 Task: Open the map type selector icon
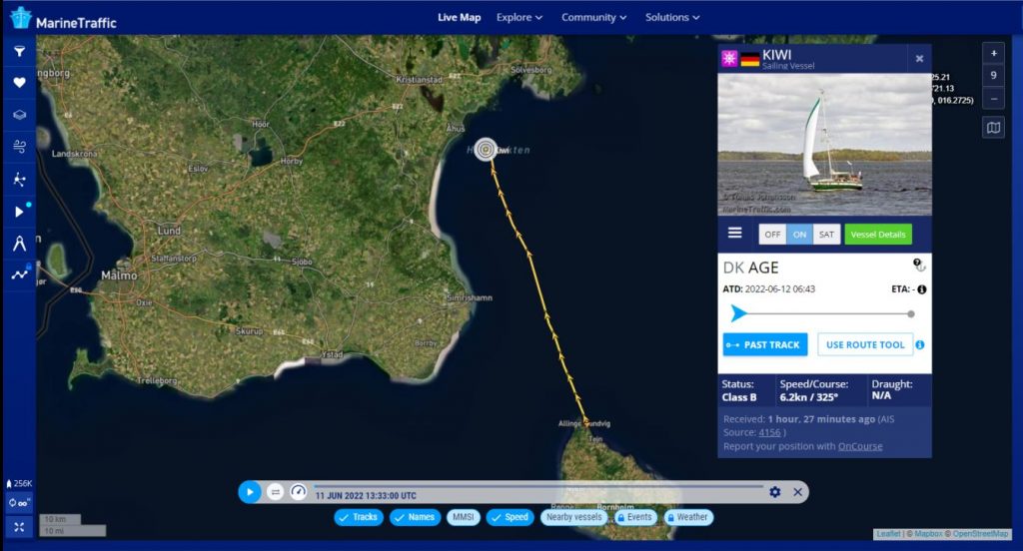pyautogui.click(x=993, y=128)
